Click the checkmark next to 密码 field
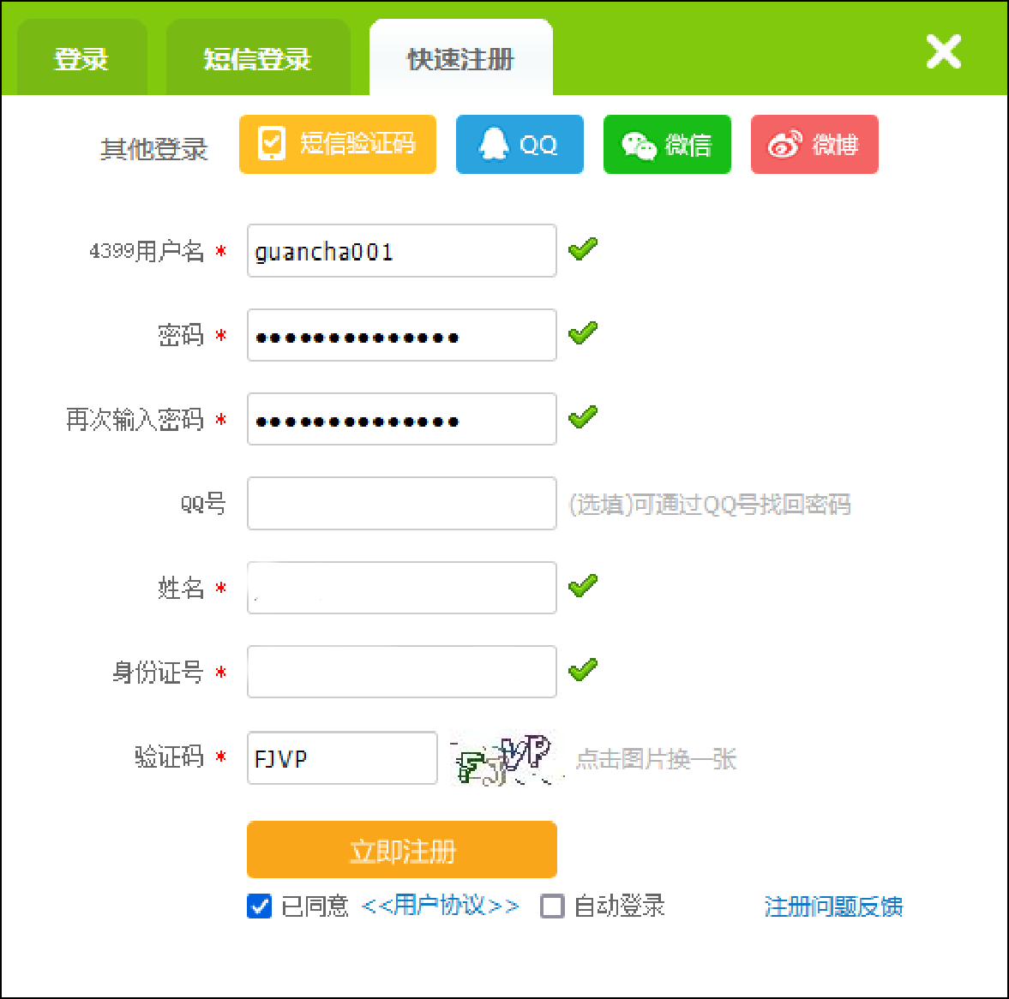Image resolution: width=1009 pixels, height=999 pixels. (583, 332)
